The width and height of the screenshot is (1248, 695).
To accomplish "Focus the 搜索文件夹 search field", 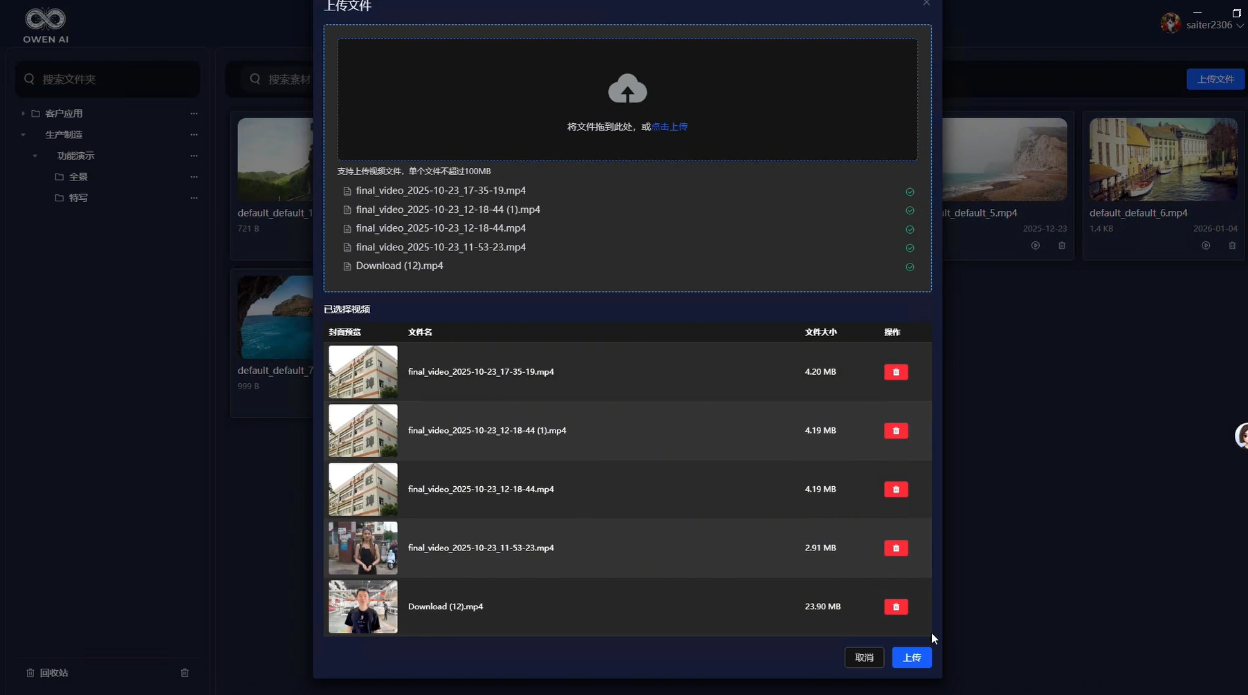I will [114, 80].
